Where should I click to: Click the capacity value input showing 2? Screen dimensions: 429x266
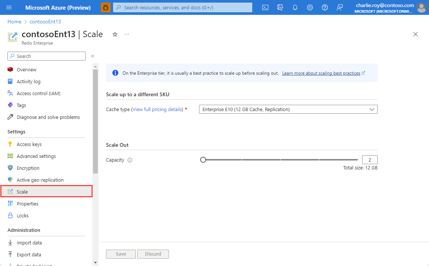click(x=369, y=159)
